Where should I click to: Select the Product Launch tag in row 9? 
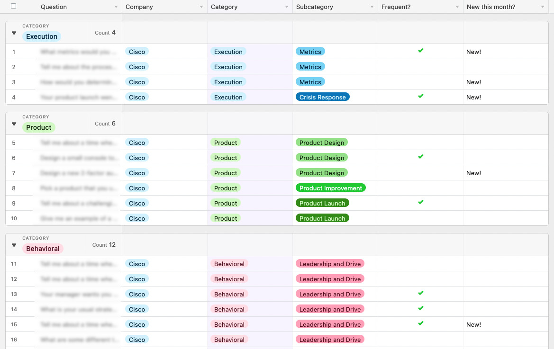pos(322,203)
